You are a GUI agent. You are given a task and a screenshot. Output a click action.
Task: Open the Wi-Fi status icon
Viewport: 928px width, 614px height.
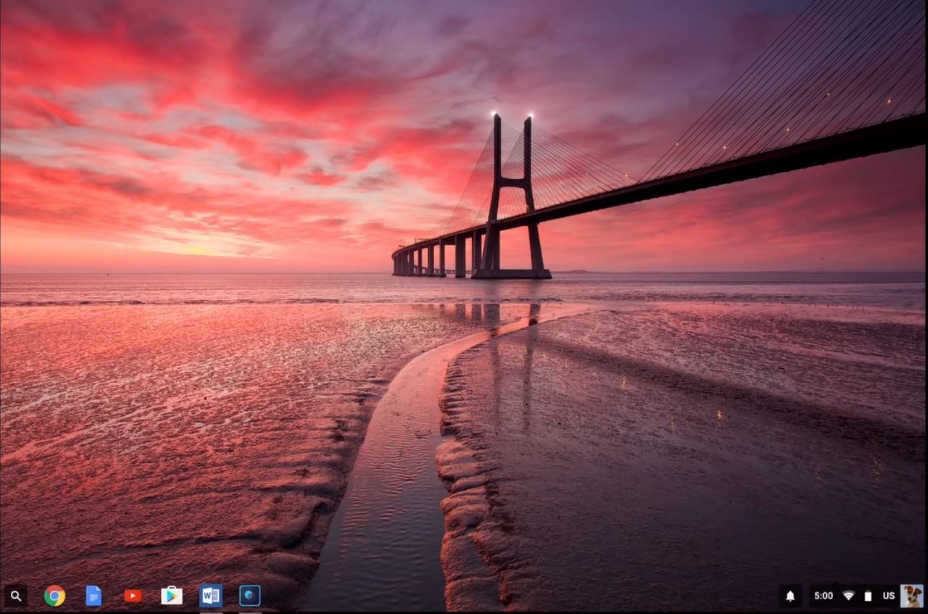[848, 596]
